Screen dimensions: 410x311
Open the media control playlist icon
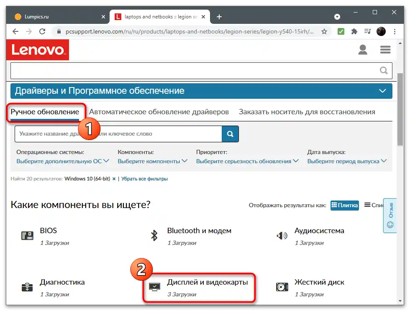click(368, 32)
